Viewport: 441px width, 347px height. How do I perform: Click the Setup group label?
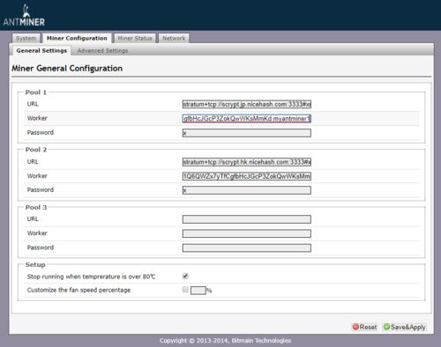coord(35,265)
